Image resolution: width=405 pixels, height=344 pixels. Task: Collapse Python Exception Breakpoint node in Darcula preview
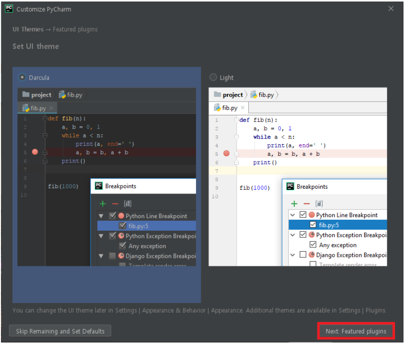pyautogui.click(x=101, y=236)
